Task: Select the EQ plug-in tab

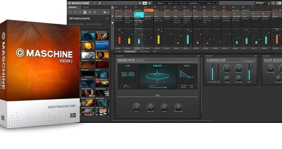Action: pos(155,52)
